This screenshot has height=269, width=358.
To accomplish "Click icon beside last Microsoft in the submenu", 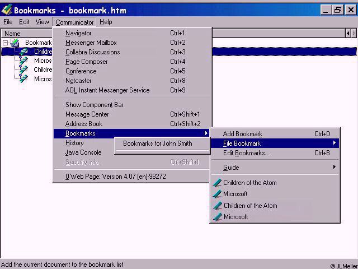I will pyautogui.click(x=218, y=217).
